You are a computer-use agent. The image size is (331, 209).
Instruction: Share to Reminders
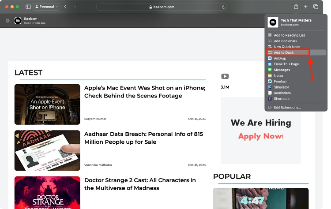(x=296, y=93)
